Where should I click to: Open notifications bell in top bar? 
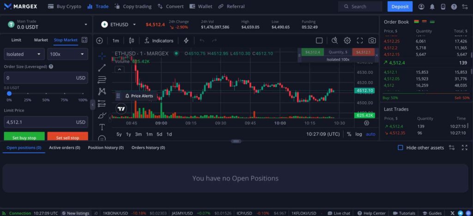point(432,6)
